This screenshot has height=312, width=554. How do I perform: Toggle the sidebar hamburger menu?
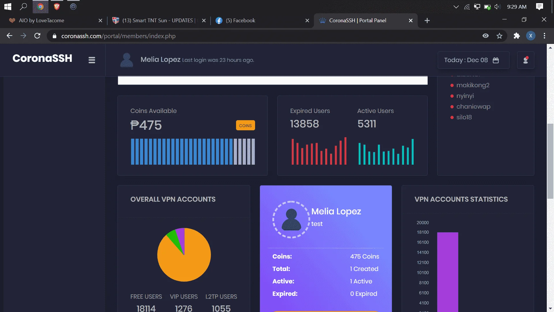point(92,60)
